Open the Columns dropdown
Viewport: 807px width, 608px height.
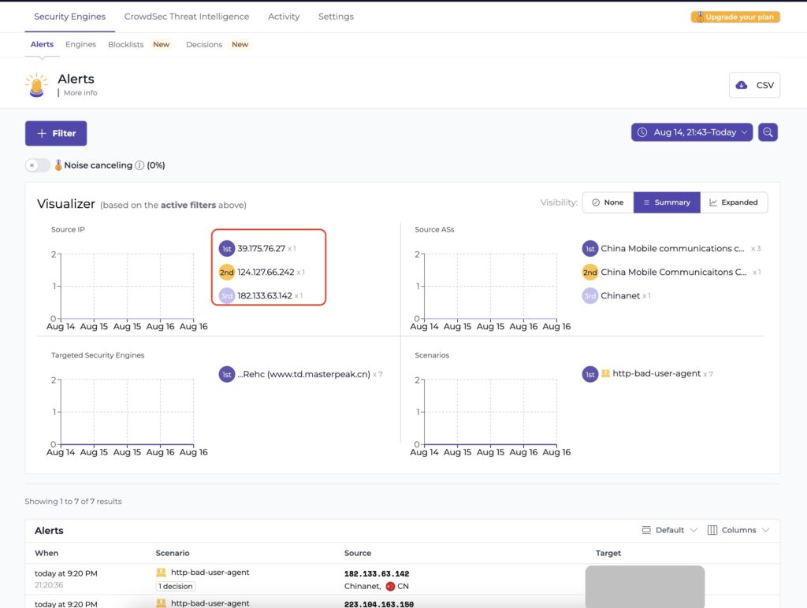coord(738,530)
